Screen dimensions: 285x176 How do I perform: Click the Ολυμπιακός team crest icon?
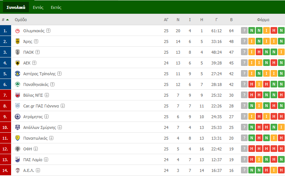(17, 31)
